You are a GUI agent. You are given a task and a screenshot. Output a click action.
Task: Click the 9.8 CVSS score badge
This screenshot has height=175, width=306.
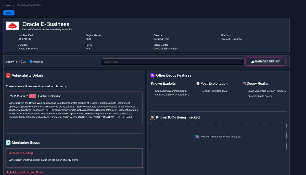[x=32, y=96]
